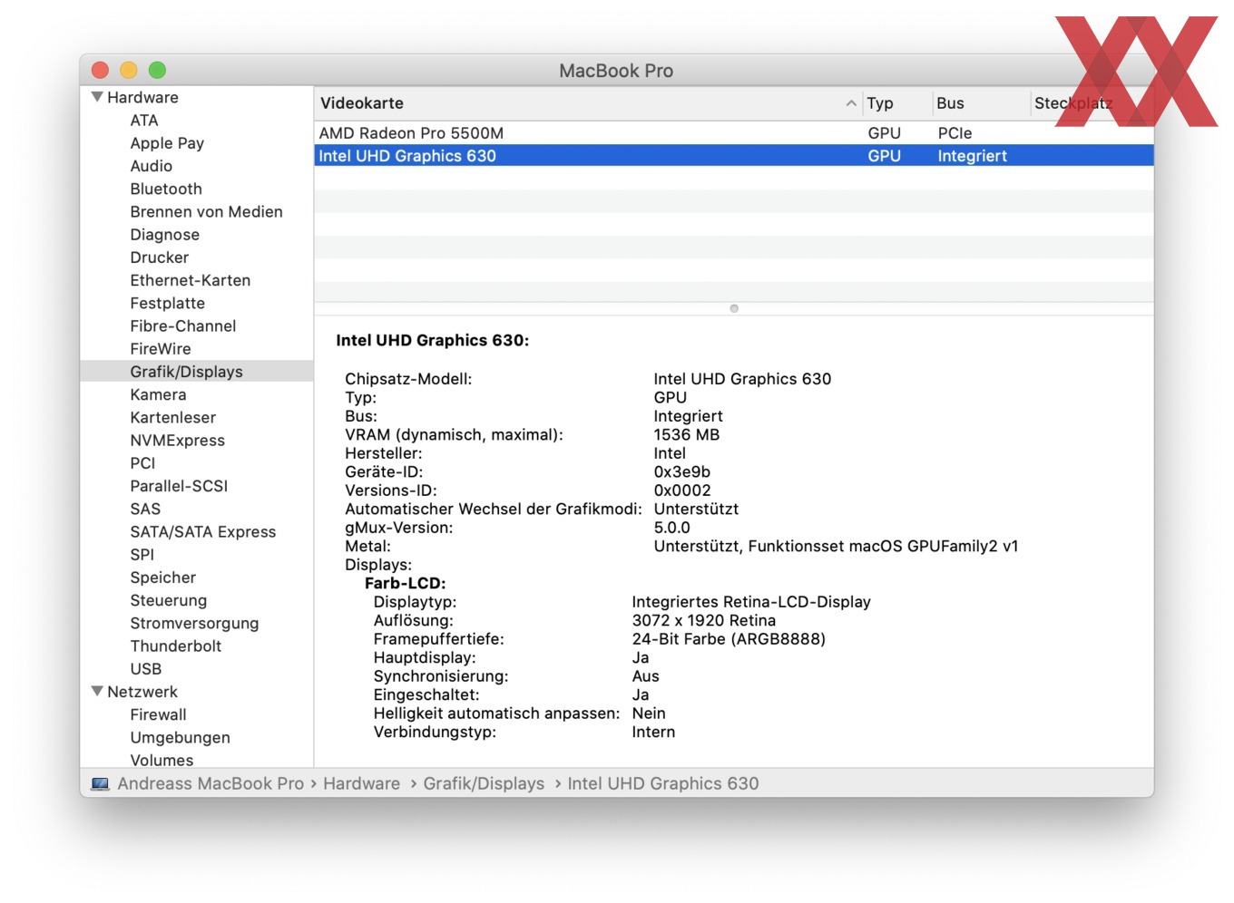Select Bluetooth in the sidebar
This screenshot has height=903, width=1234.
pos(166,189)
